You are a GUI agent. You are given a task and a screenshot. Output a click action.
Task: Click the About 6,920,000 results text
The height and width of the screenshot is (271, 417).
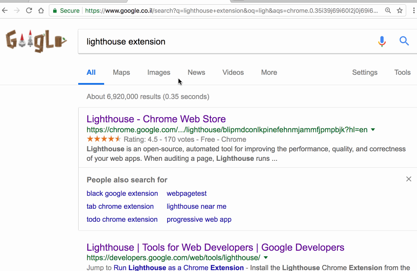click(x=148, y=96)
